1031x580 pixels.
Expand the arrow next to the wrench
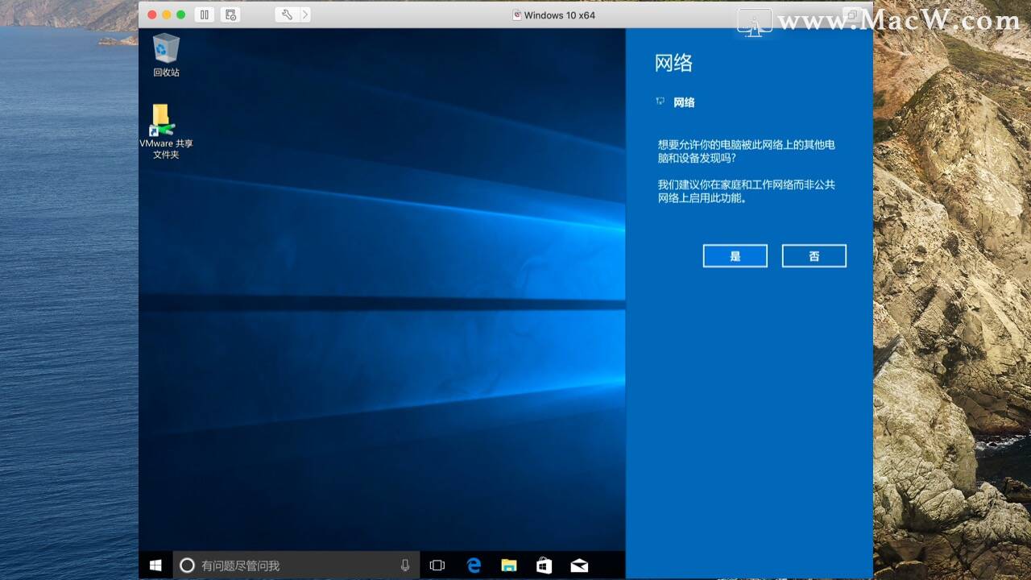coord(304,14)
